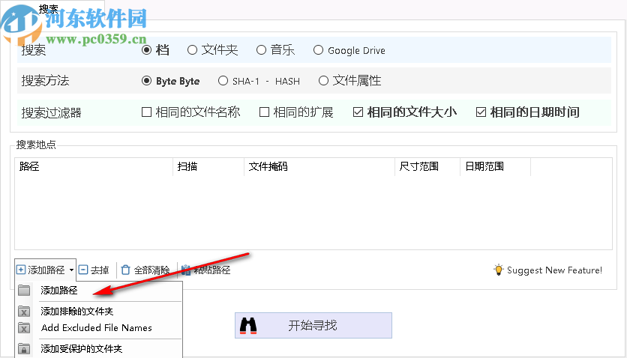627x358 pixels.
Task: Select SHA-1 - HASH search method
Action: [x=223, y=81]
